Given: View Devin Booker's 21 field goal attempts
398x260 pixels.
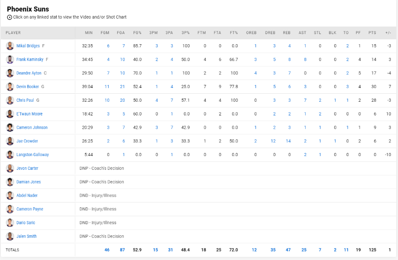Looking at the screenshot, I should point(122,87).
